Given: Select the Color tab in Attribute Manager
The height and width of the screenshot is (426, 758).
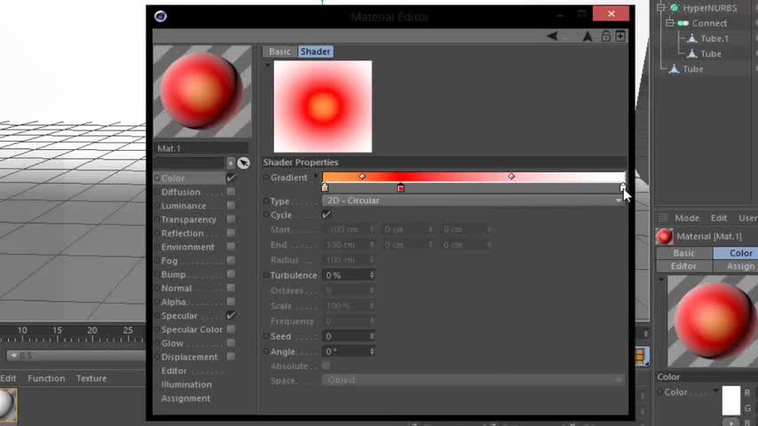Looking at the screenshot, I should click(735, 253).
